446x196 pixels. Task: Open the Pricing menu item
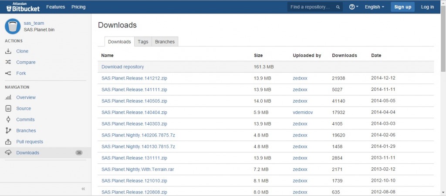(x=78, y=7)
